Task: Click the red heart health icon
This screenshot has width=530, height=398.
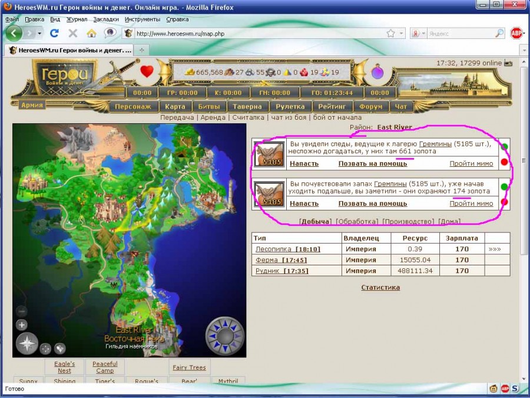Action: tap(147, 71)
